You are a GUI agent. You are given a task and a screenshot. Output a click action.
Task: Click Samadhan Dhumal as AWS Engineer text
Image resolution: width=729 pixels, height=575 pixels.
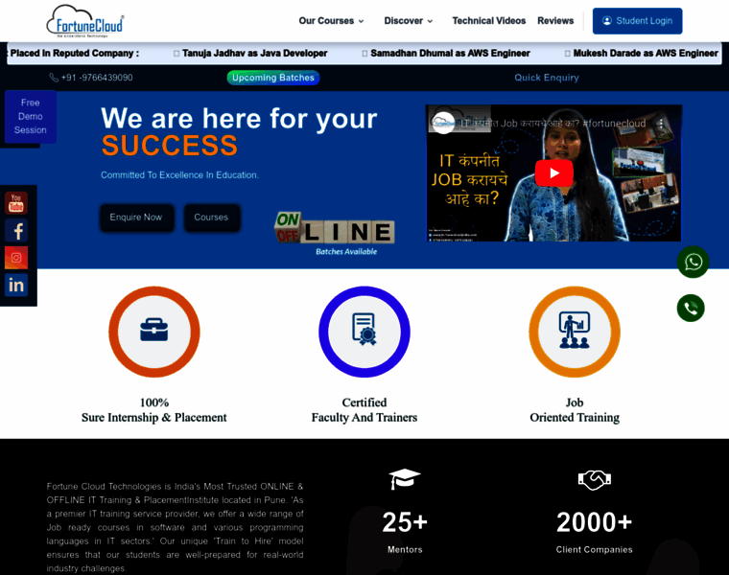[450, 54]
